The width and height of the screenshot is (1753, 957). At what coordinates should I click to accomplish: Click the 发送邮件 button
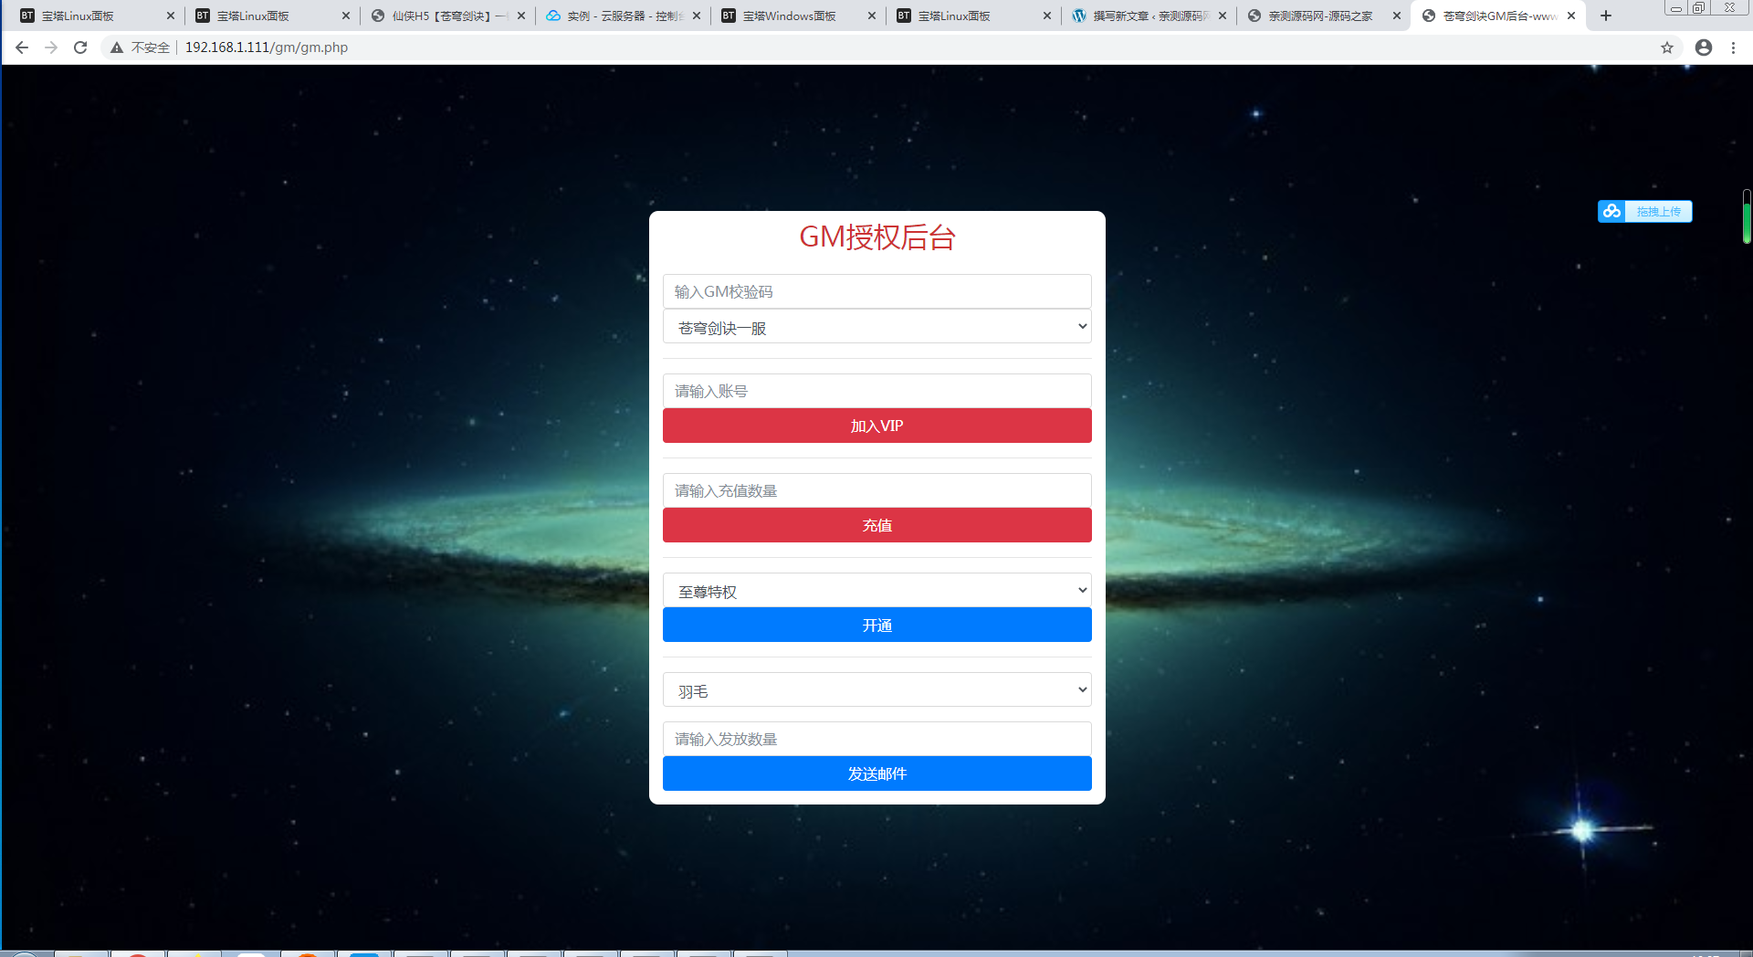[877, 773]
